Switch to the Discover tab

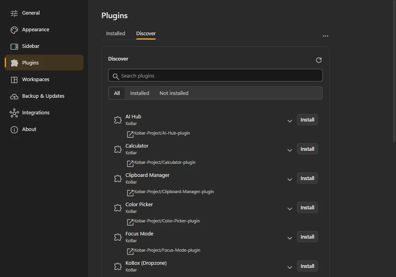tap(146, 33)
